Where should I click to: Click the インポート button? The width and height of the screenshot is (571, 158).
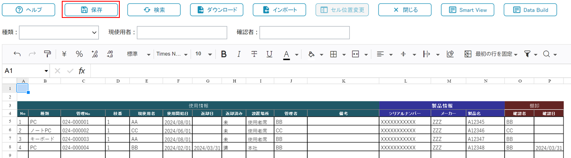pyautogui.click(x=279, y=10)
